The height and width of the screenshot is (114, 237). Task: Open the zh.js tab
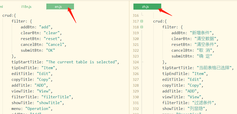(x=147, y=7)
